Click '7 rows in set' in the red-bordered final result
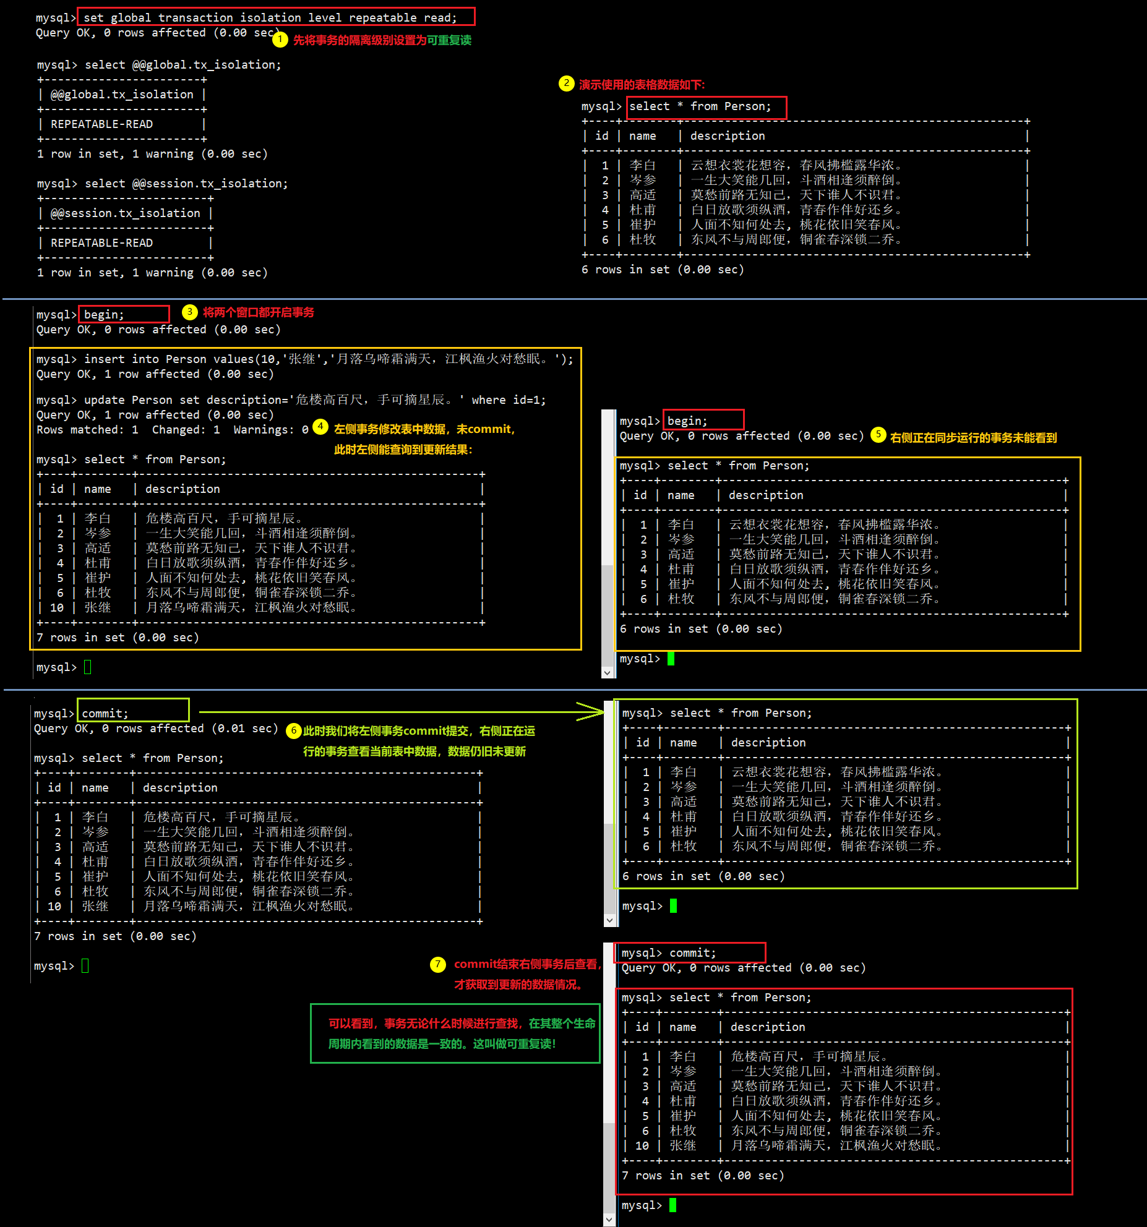This screenshot has width=1147, height=1227. click(x=703, y=1175)
